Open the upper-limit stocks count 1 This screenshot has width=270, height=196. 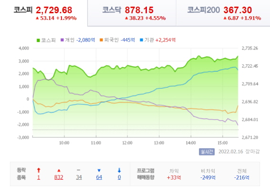click(x=39, y=177)
